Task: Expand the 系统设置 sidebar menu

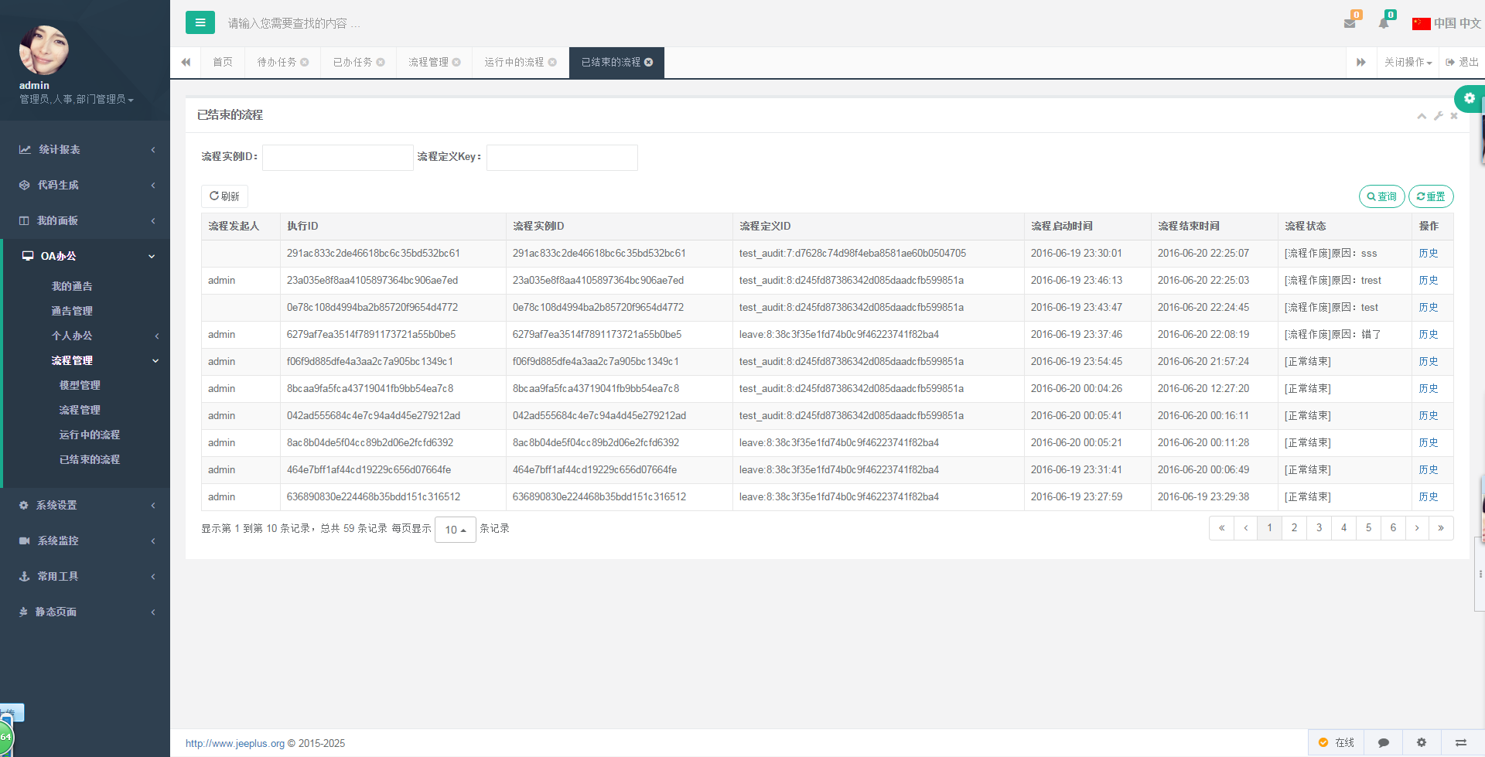Action: (85, 505)
